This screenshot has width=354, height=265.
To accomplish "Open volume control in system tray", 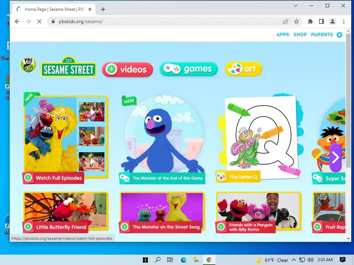I will click(x=310, y=260).
